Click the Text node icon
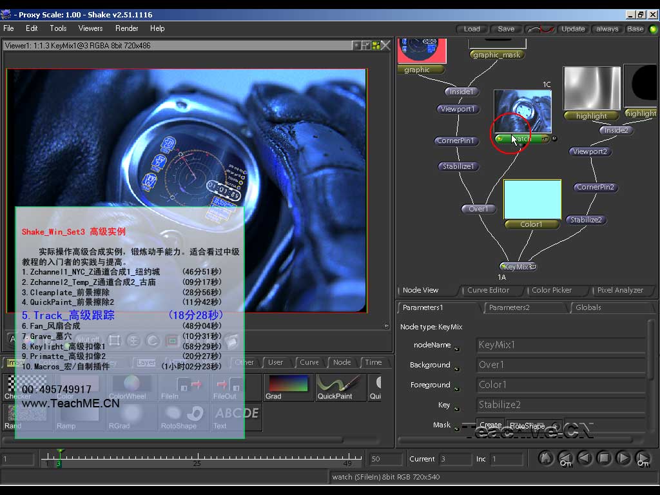660x495 pixels. [x=236, y=417]
